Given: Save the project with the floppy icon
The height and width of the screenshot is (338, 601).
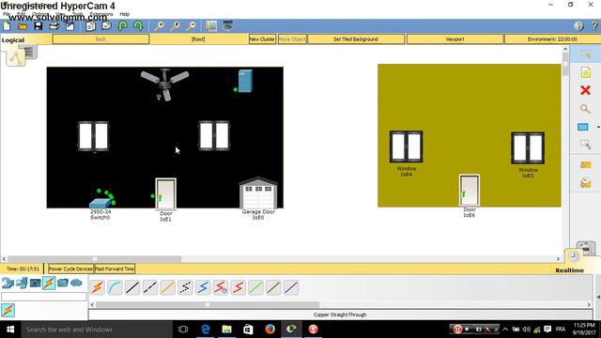Looking at the screenshot, I should [39, 26].
